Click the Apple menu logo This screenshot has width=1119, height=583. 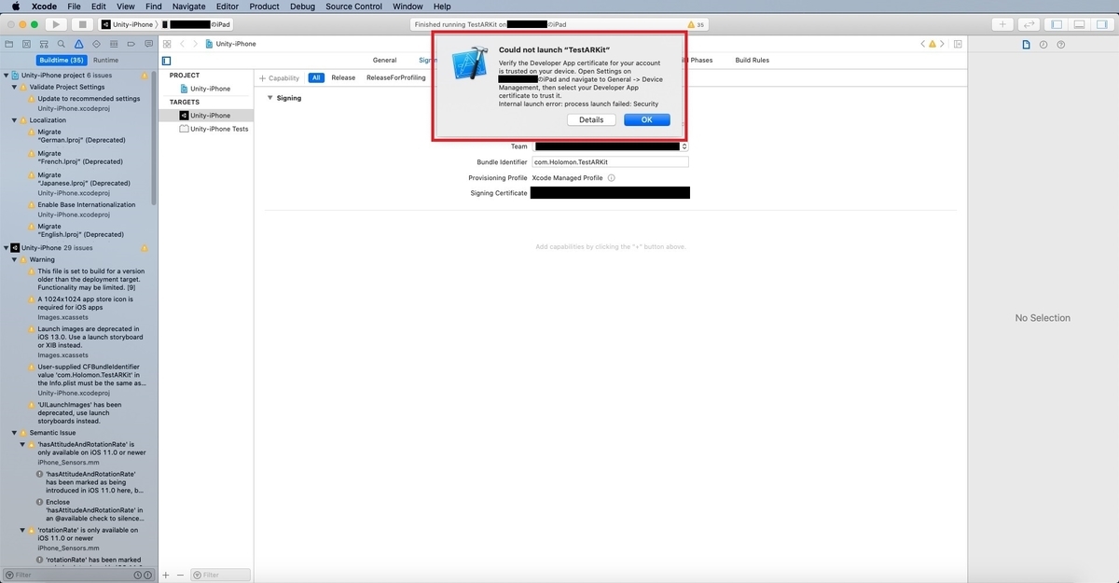coord(16,7)
